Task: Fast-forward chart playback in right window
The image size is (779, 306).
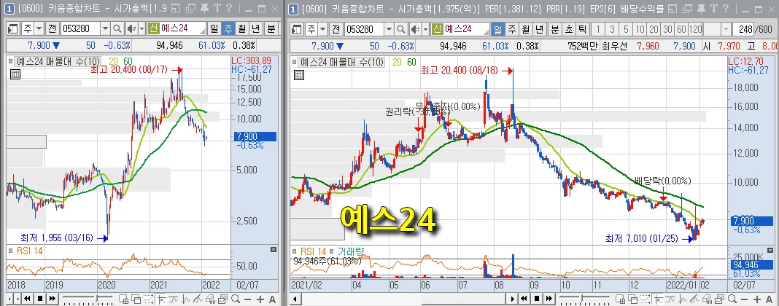Action: (548, 299)
